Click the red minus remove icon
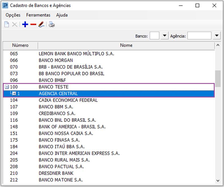224x187 pixels. (33, 24)
